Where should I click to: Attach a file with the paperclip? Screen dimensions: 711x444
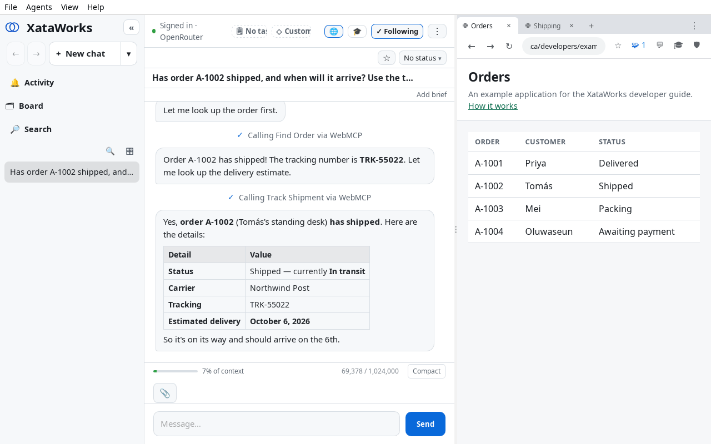tap(165, 393)
